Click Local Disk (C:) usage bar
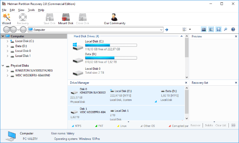This screenshot has width=239, height=143. click(111, 45)
